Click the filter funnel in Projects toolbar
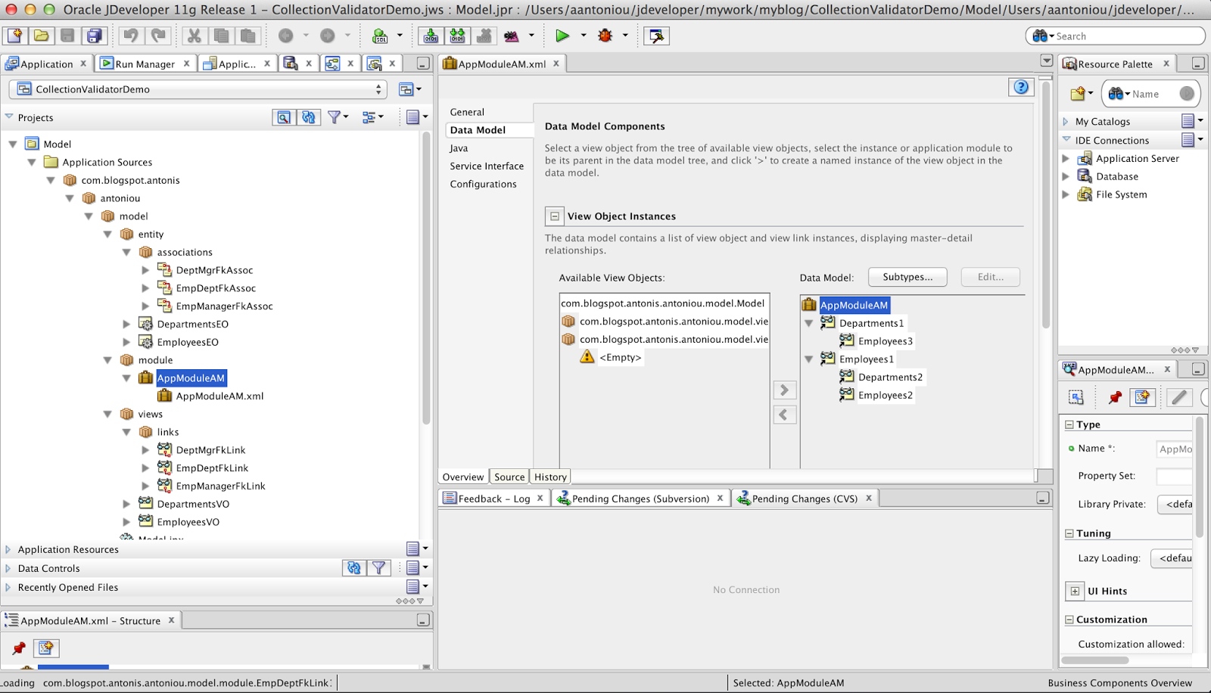The image size is (1211, 693). pyautogui.click(x=334, y=117)
